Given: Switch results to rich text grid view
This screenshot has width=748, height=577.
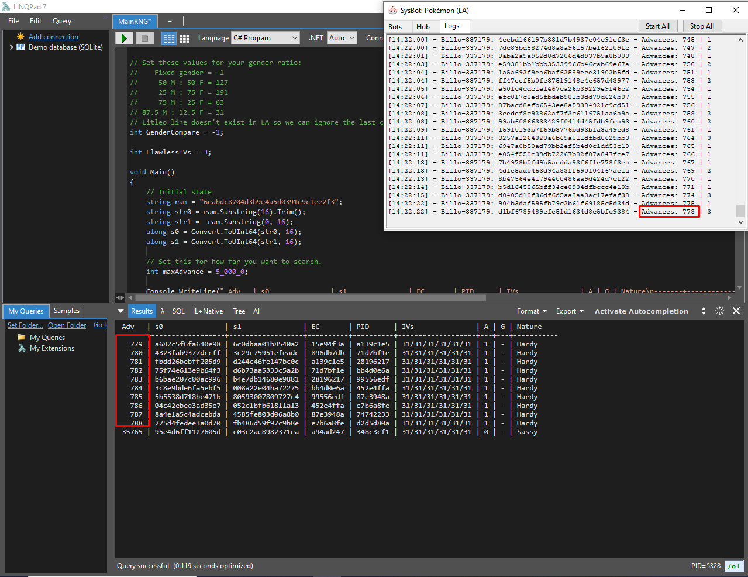Looking at the screenshot, I should pos(169,38).
